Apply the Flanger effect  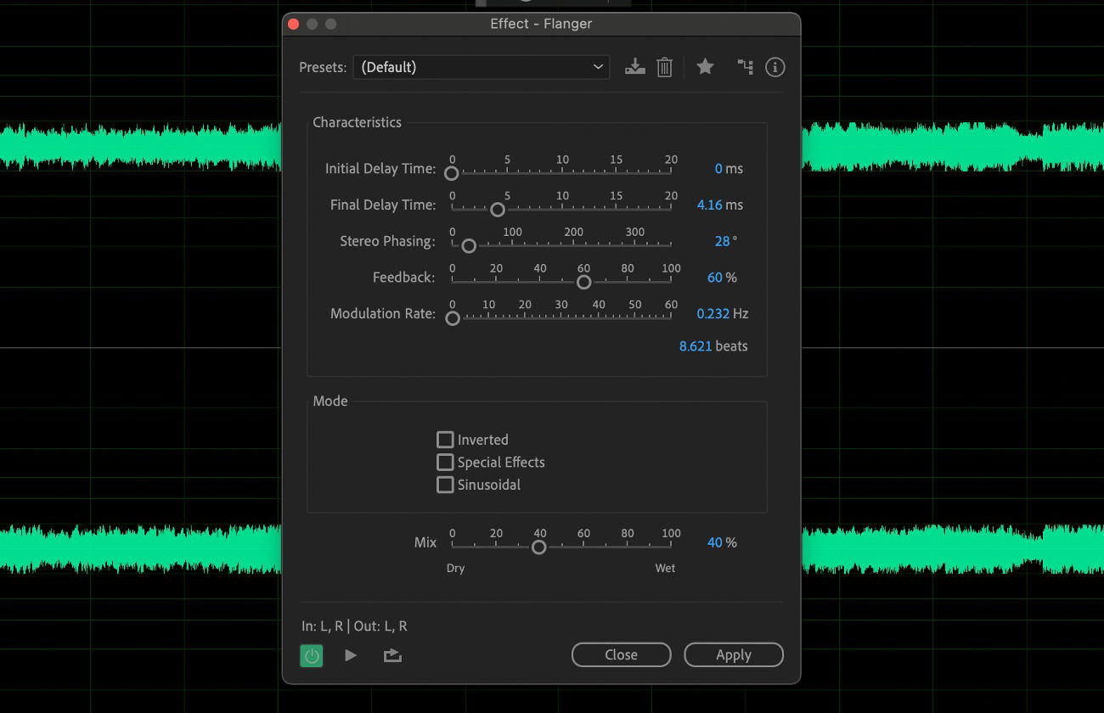tap(733, 654)
